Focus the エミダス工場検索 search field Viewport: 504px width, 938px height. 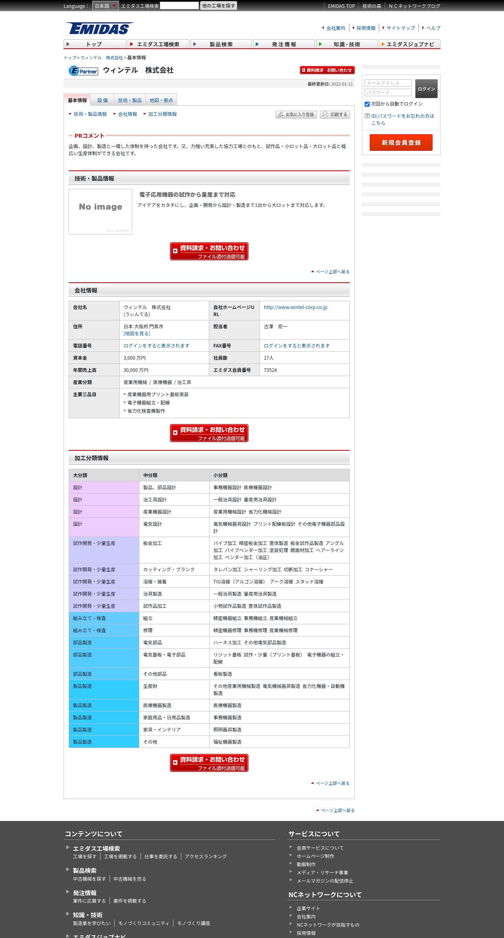(x=179, y=5)
